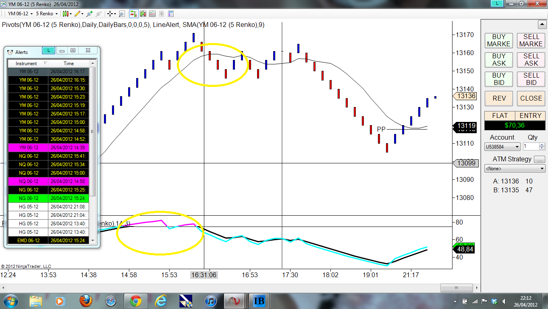Select the pencil drawing tools icon
The height and width of the screenshot is (309, 548).
pyautogui.click(x=78, y=14)
